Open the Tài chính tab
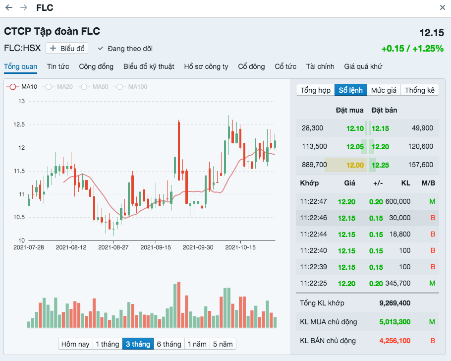The height and width of the screenshot is (361, 451). 320,66
